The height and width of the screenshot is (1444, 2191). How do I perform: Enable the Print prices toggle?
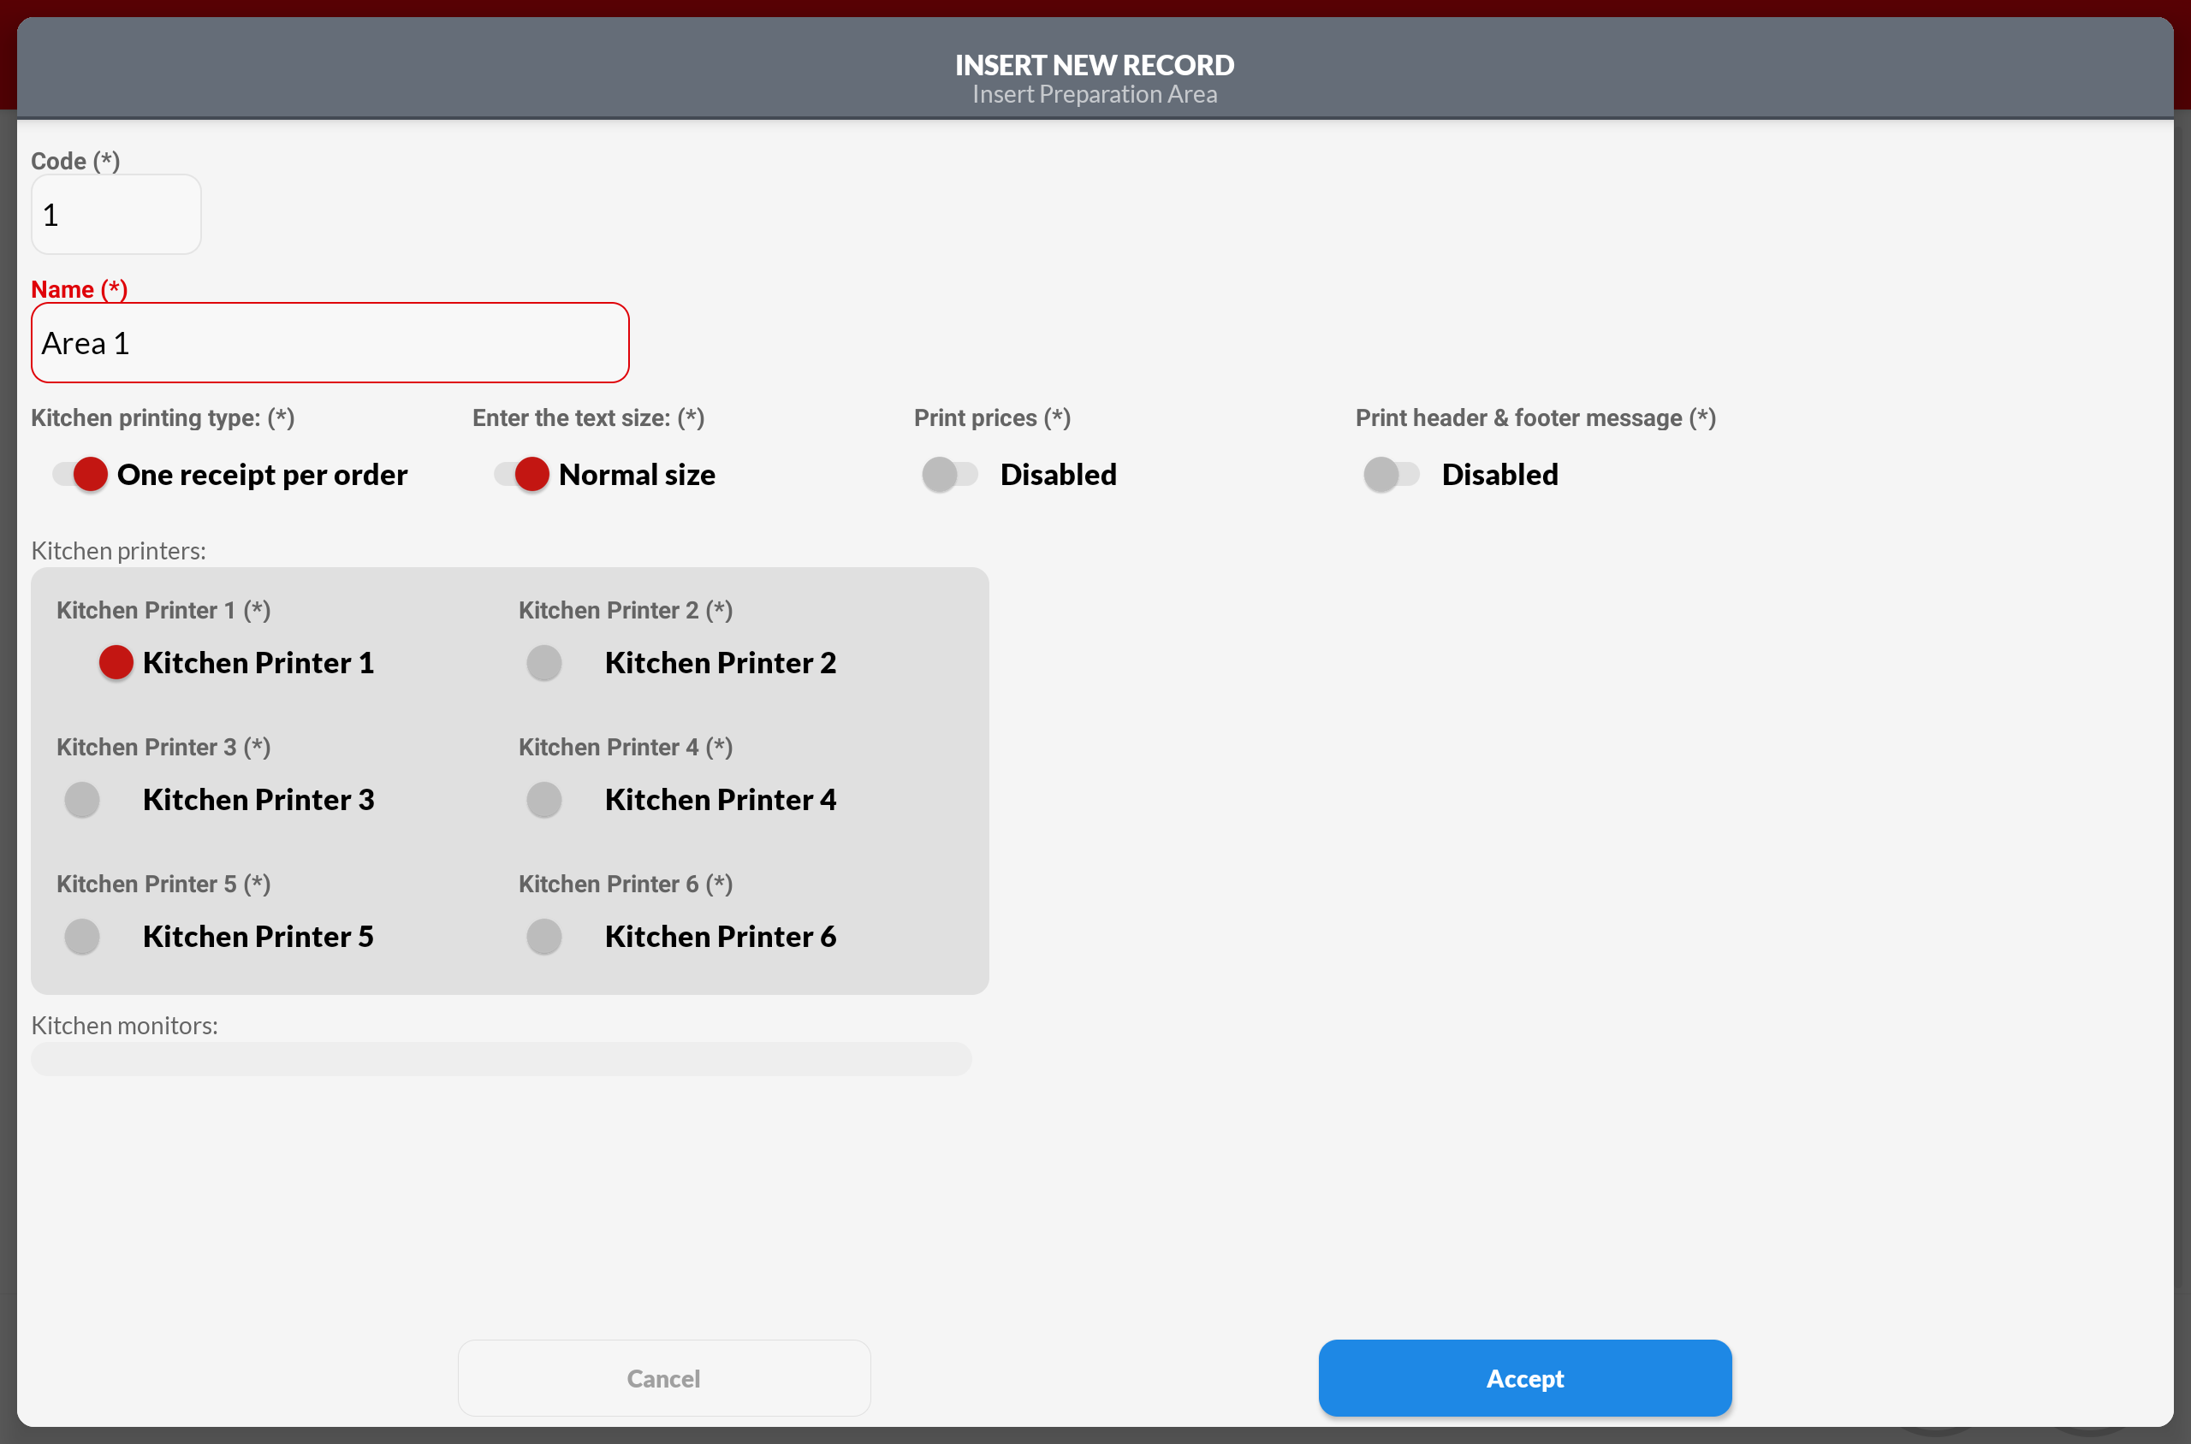(949, 474)
